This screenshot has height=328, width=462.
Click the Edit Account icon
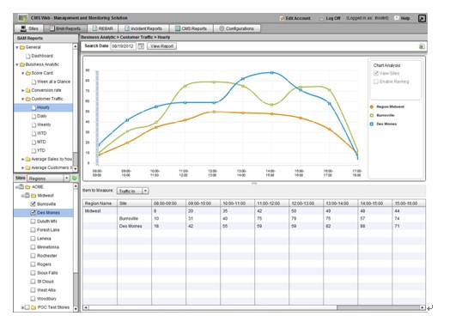coord(282,18)
